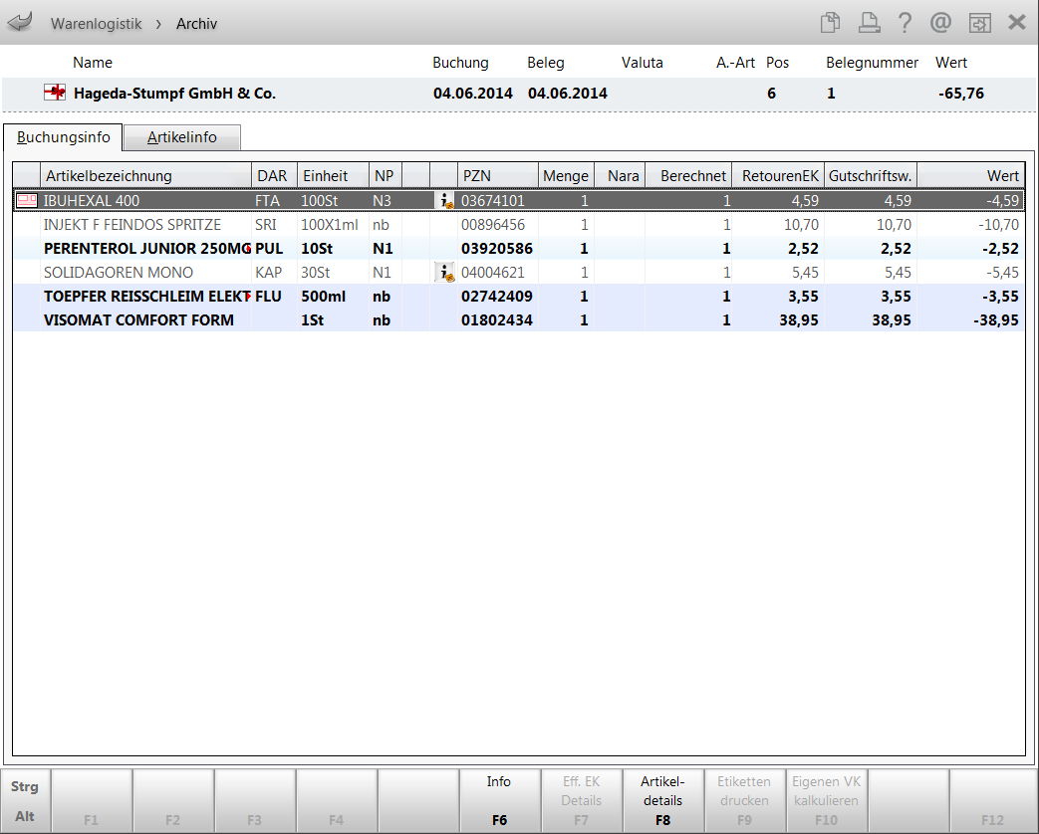This screenshot has width=1039, height=834.
Task: Select the SOLIDAGOREN MONO row
Action: coord(519,272)
